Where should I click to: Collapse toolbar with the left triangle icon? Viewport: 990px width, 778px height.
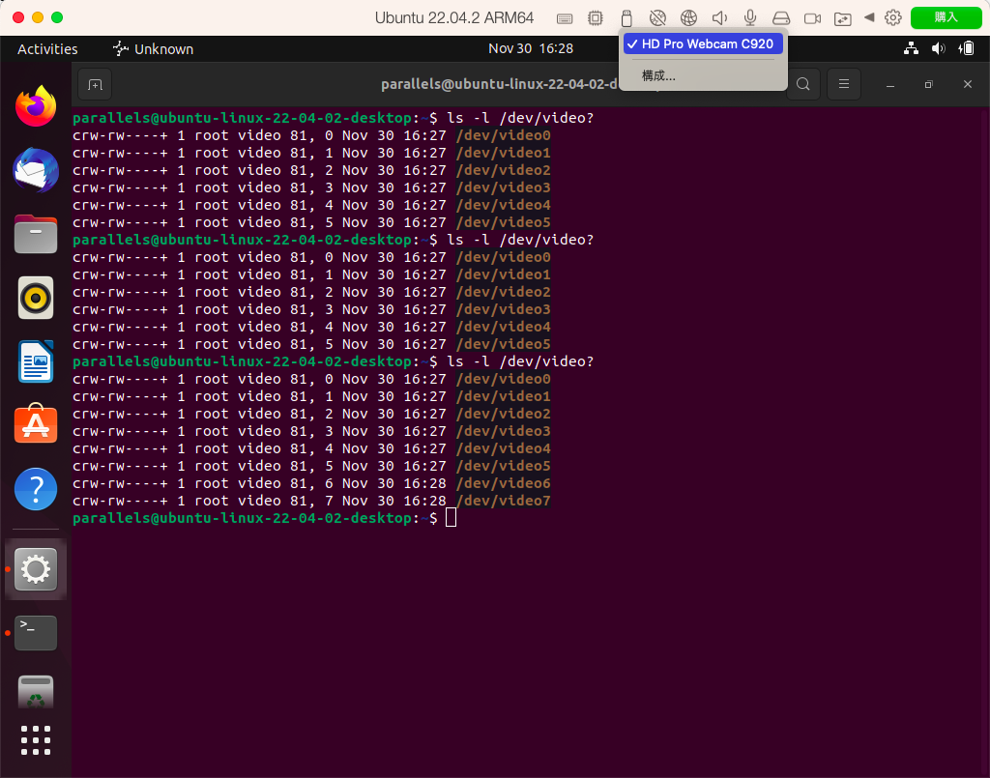point(869,17)
